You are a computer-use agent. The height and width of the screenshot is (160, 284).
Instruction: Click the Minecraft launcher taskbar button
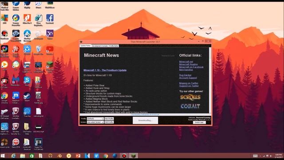(134, 156)
